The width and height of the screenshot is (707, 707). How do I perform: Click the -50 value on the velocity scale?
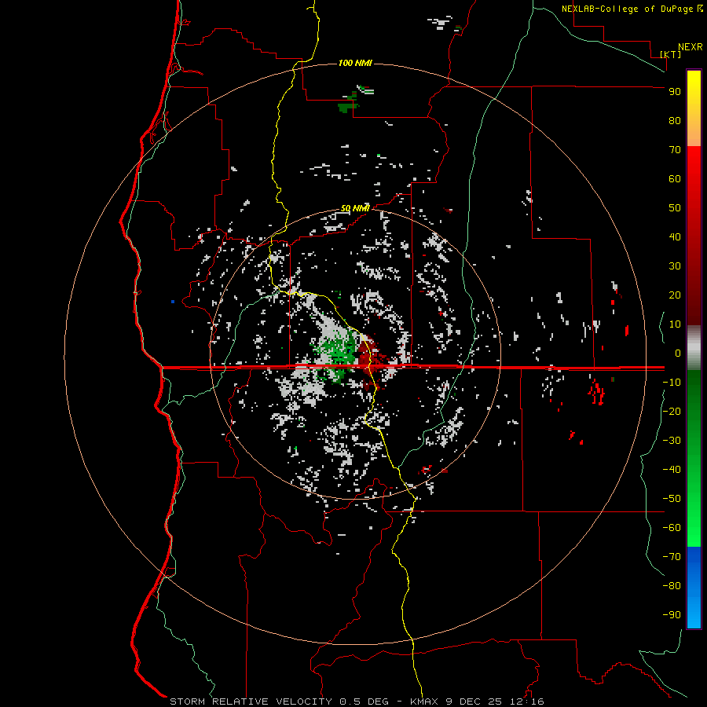[672, 499]
